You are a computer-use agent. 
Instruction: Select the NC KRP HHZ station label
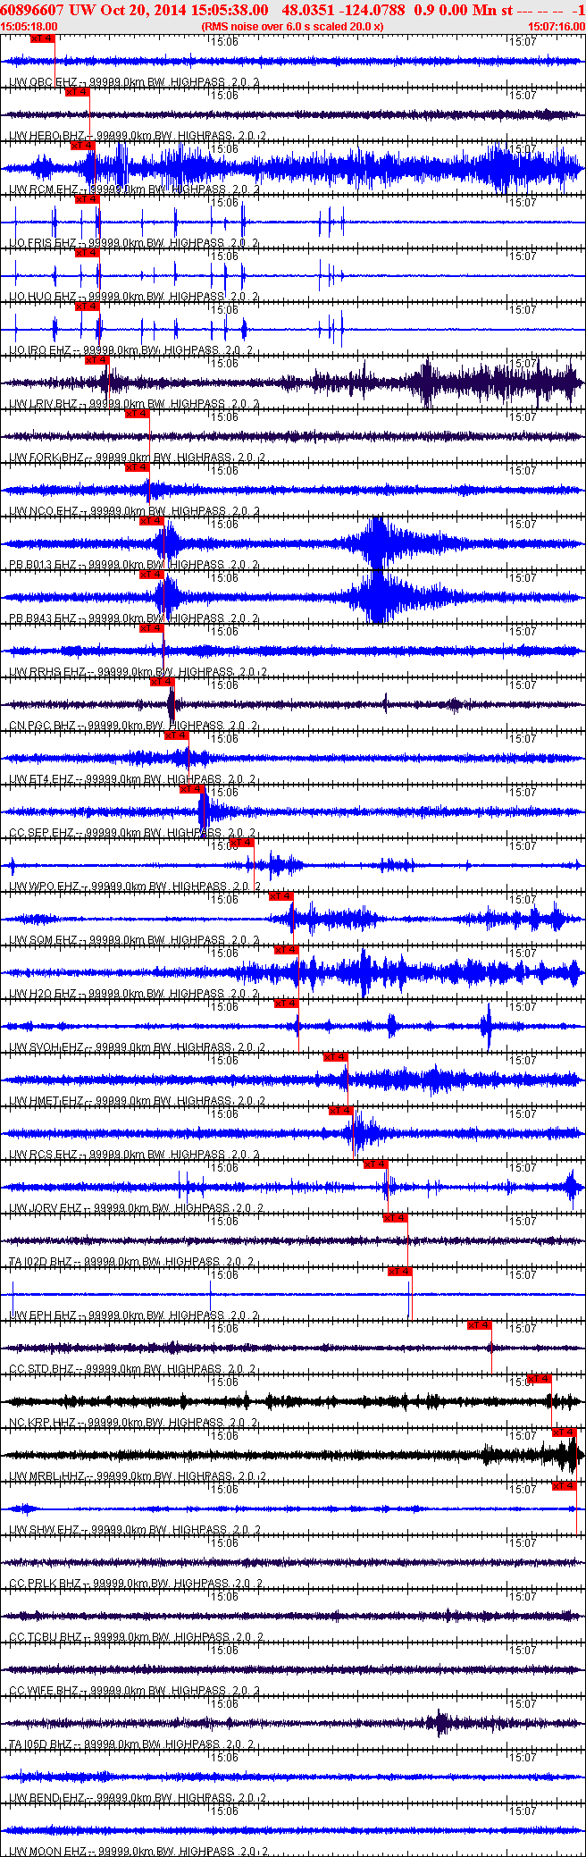click(43, 1423)
